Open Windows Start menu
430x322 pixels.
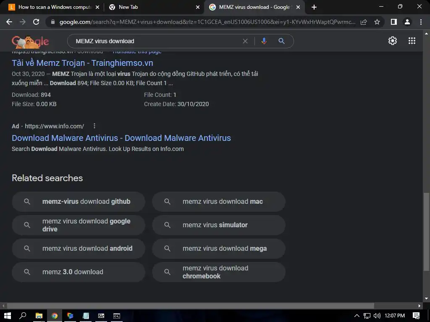coord(8,316)
